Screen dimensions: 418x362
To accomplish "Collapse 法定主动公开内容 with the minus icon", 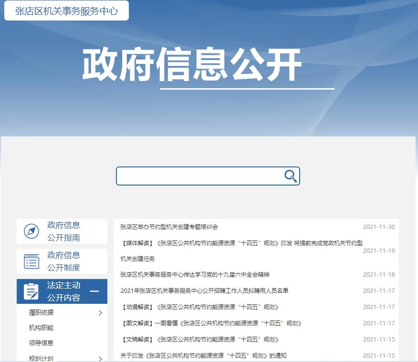I will [94, 291].
